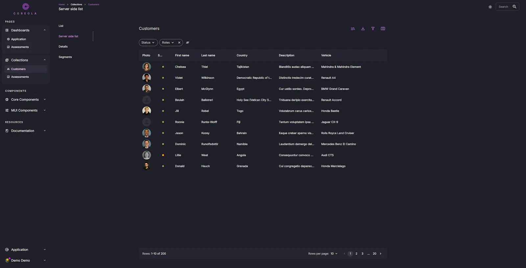Collapse the Dashboards section

tap(26, 30)
